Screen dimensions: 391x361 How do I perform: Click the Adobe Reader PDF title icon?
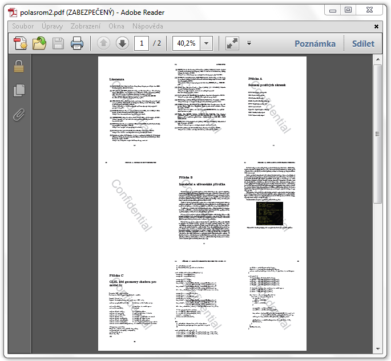tap(13, 13)
